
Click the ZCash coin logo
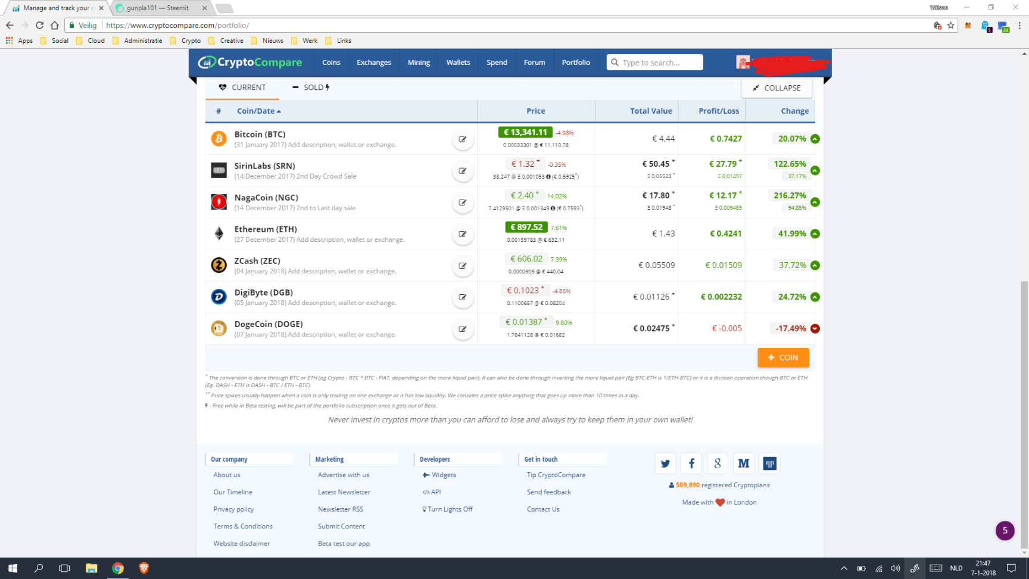click(x=219, y=265)
